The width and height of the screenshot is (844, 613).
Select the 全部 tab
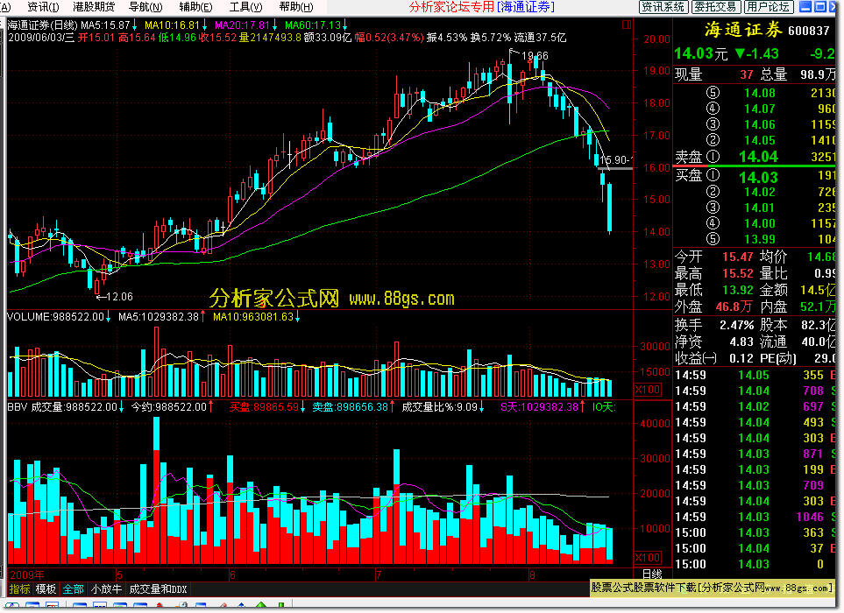point(74,589)
